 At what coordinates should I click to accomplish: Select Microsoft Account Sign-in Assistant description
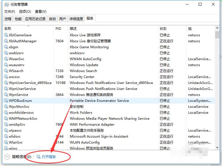tap(99, 136)
